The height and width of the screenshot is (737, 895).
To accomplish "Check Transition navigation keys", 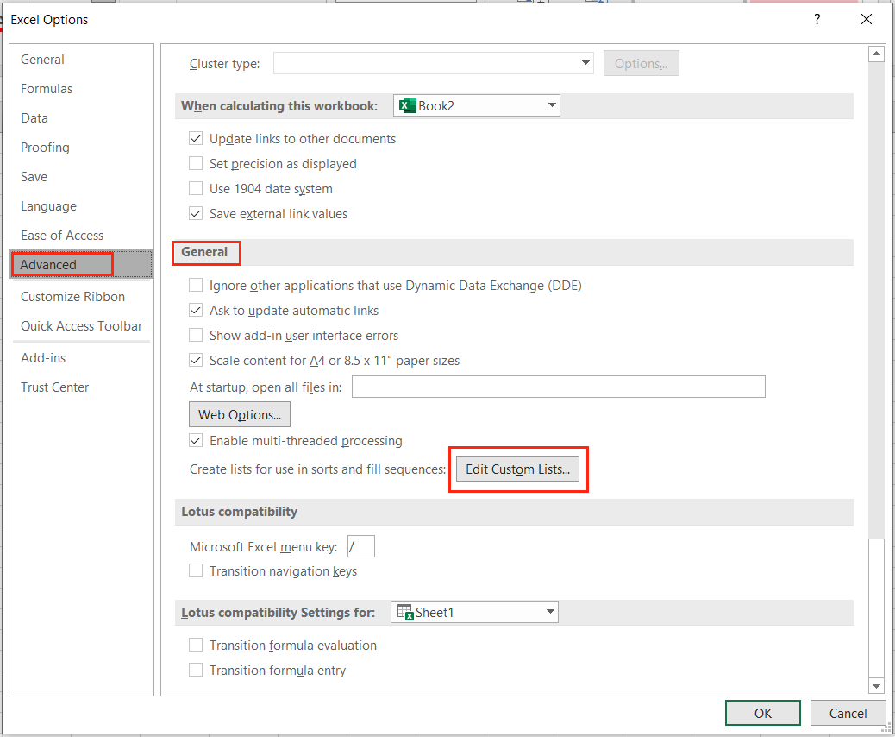I will 196,571.
